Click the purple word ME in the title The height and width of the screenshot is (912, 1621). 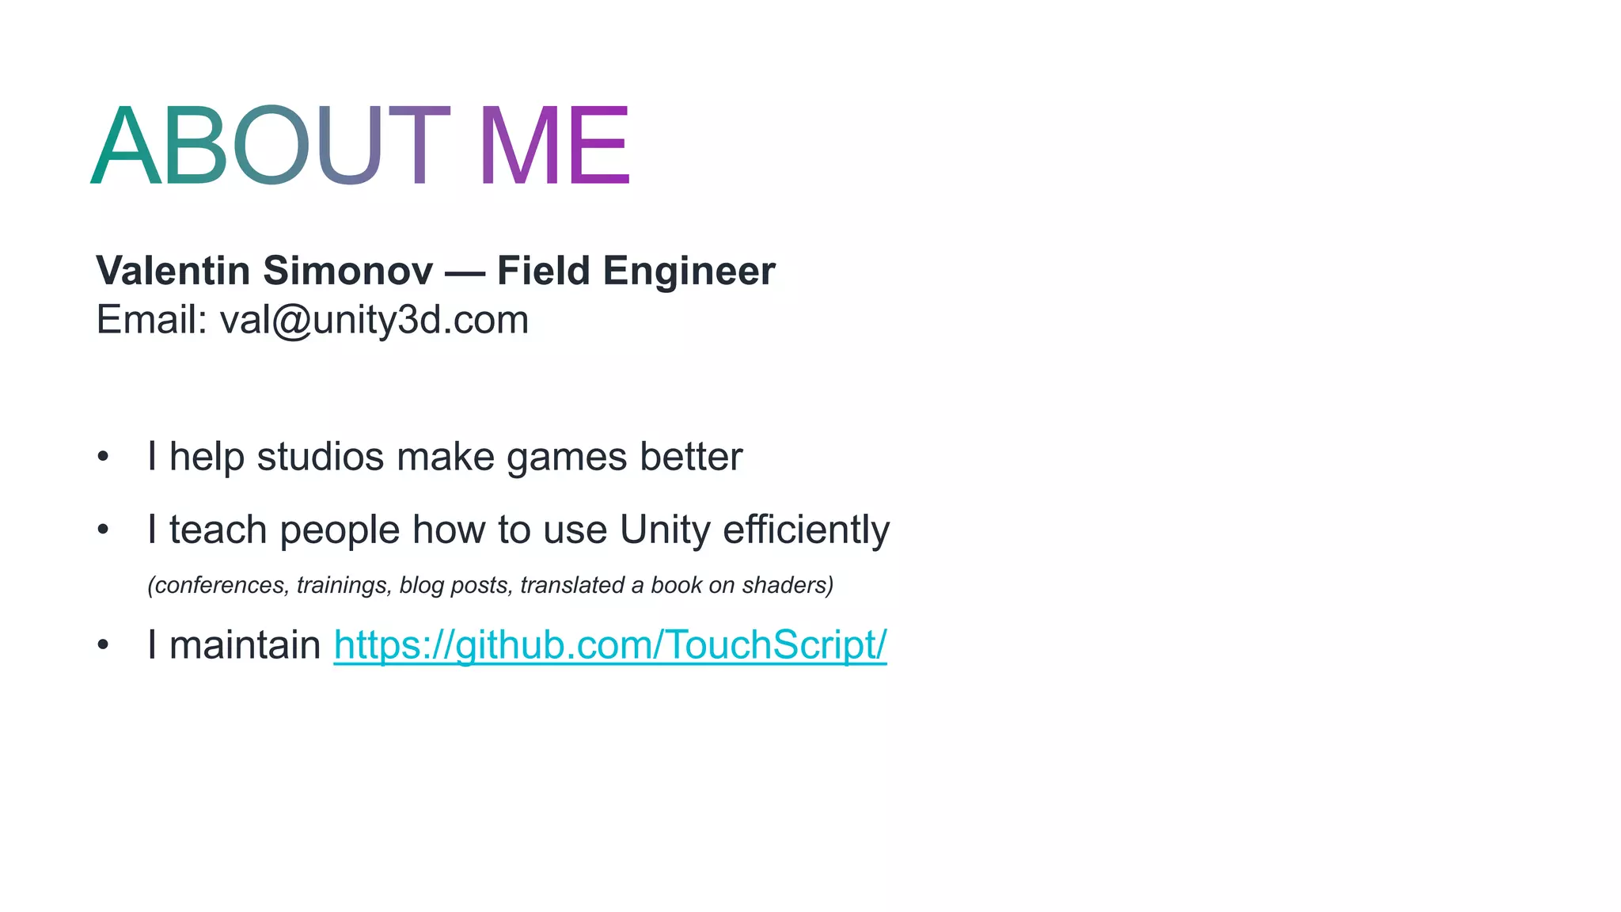coord(554,147)
